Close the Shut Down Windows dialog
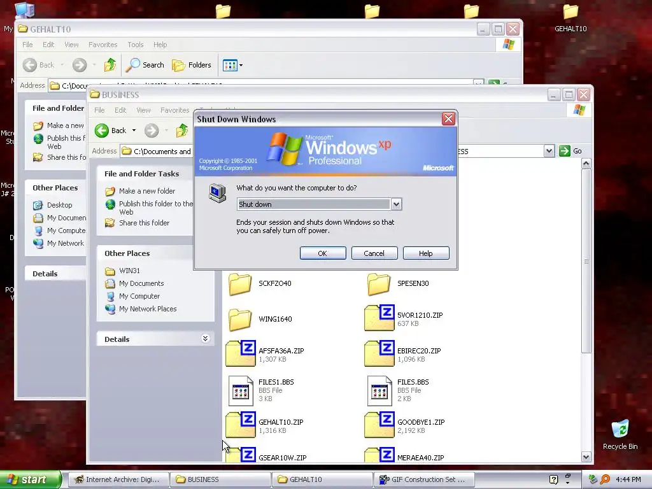The width and height of the screenshot is (652, 489). point(448,119)
